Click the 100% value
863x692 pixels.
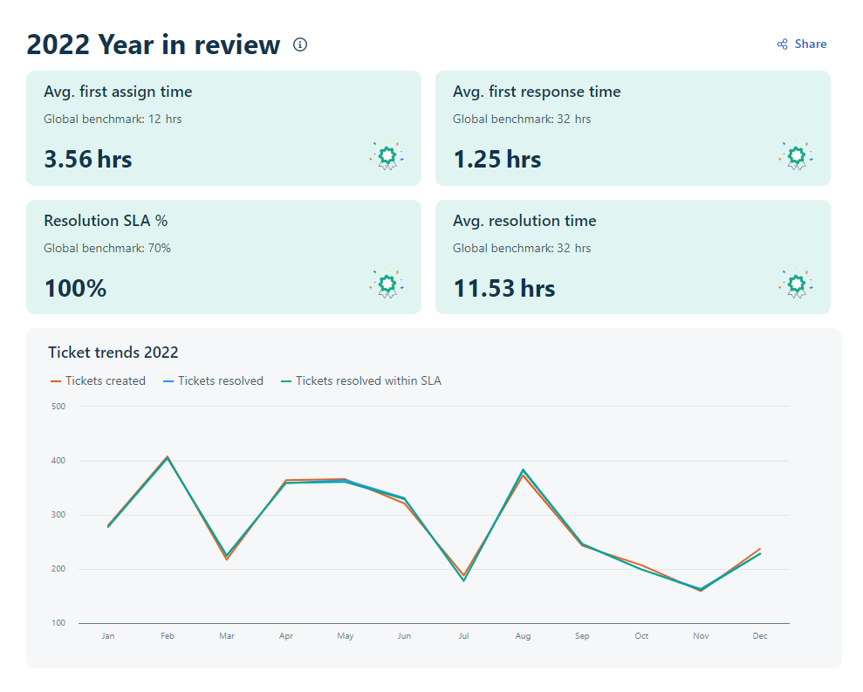click(75, 289)
